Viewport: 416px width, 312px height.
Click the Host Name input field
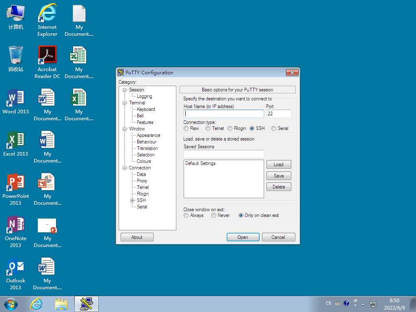pos(223,114)
